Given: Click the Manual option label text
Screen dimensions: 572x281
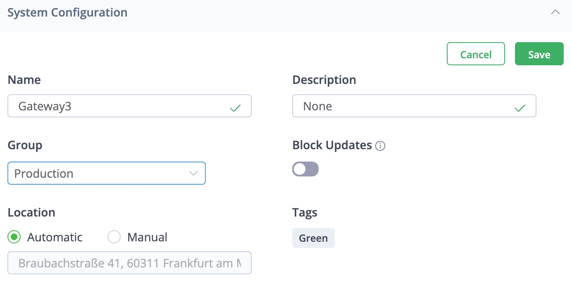Looking at the screenshot, I should [147, 237].
